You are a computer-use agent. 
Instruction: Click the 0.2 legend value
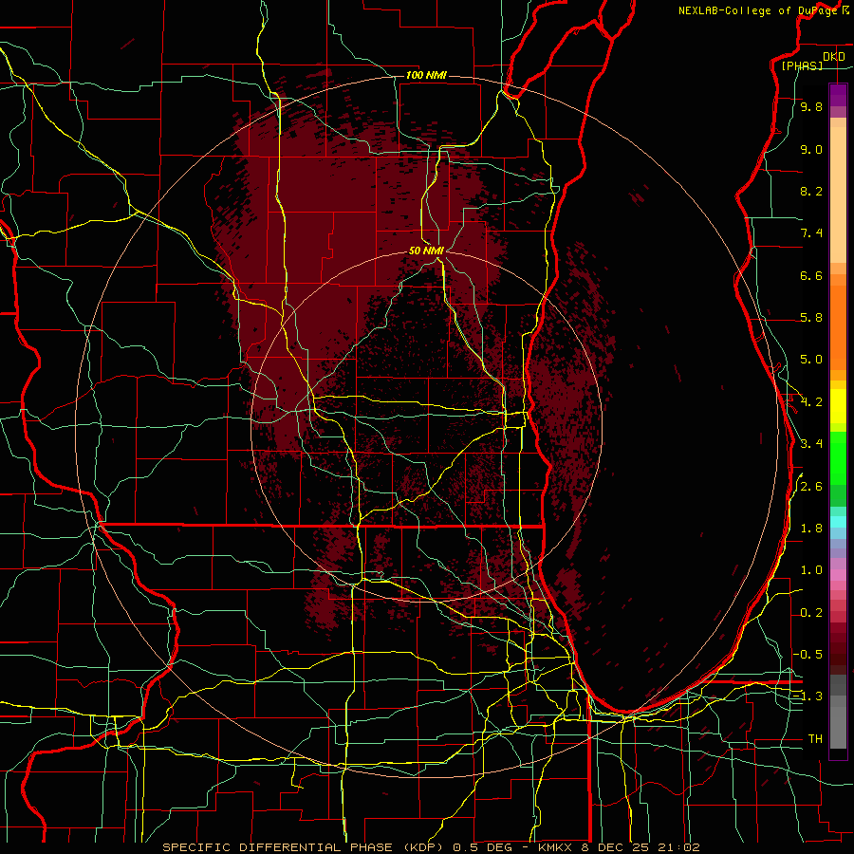(811, 613)
